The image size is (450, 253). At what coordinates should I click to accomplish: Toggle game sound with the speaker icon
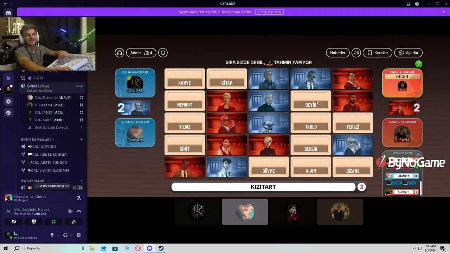pyautogui.click(x=356, y=53)
